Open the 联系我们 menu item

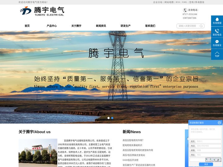[150, 26]
